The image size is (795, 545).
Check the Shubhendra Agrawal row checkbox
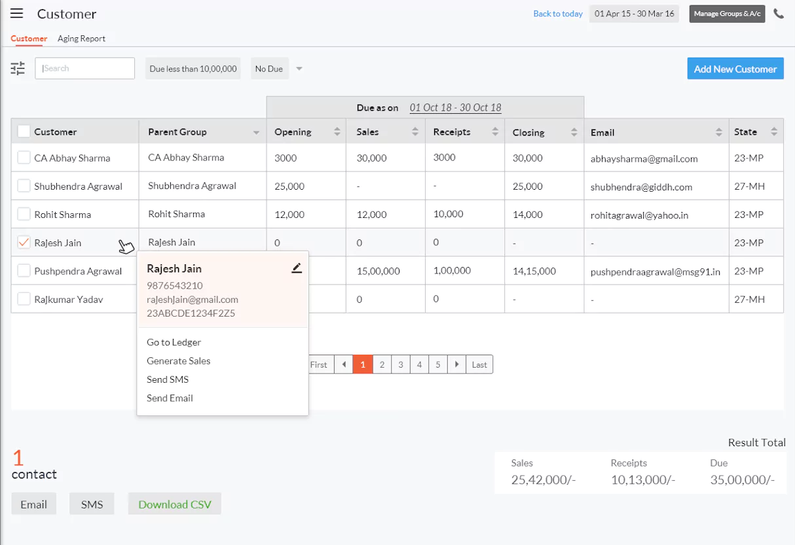pos(24,186)
